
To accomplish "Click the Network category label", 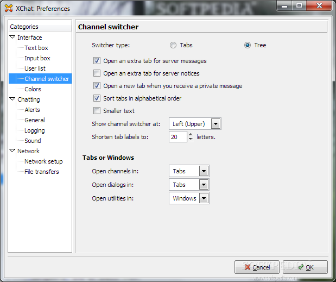I will pyautogui.click(x=28, y=151).
